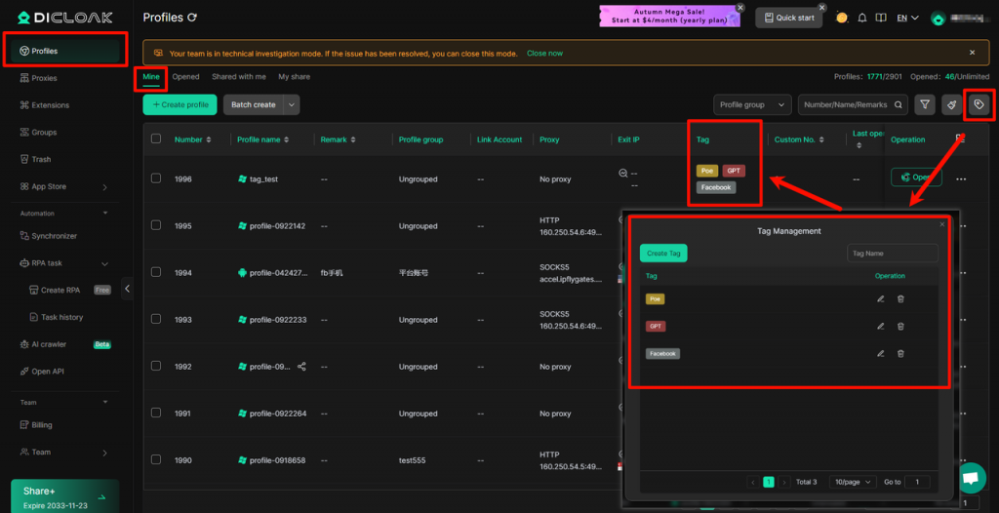999x513 pixels.
Task: Click the filter funnel icon
Action: tap(925, 104)
